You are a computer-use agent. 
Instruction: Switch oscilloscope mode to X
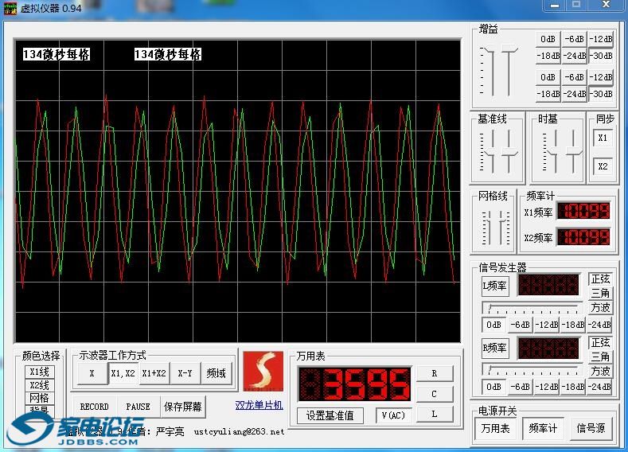pos(92,373)
